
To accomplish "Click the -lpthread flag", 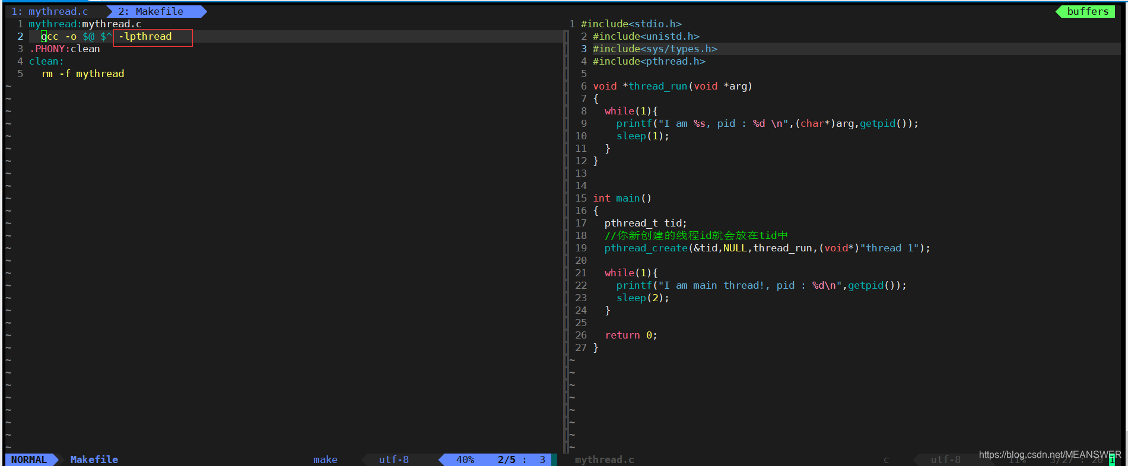I will (145, 36).
